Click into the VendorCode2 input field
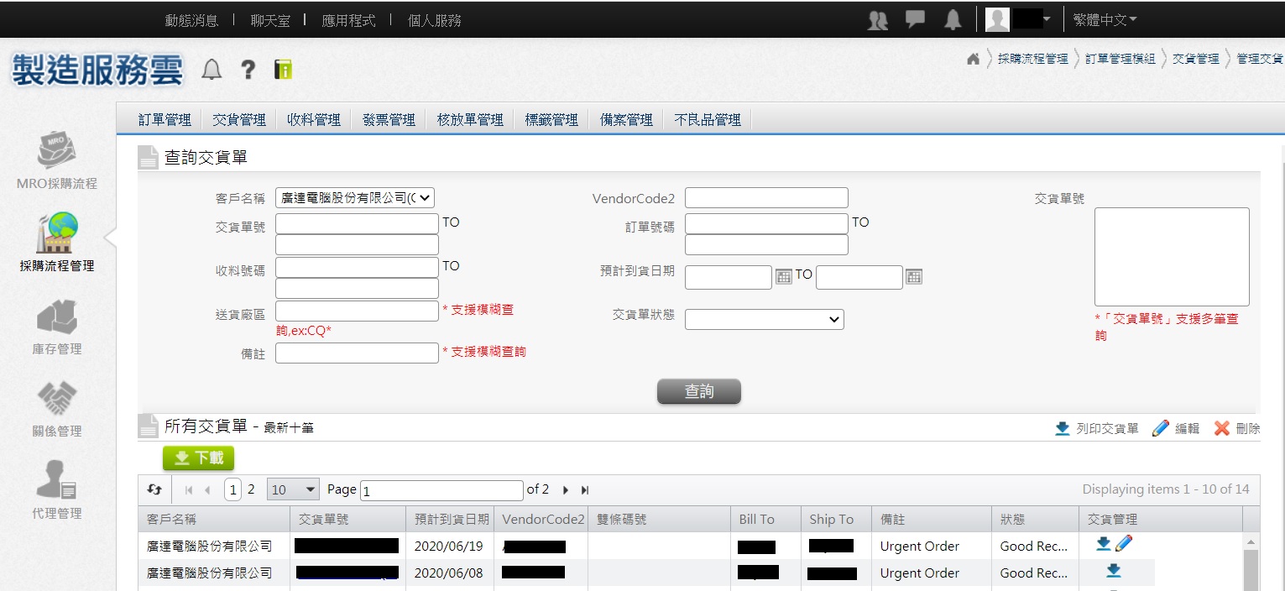The image size is (1285, 591). tap(766, 198)
